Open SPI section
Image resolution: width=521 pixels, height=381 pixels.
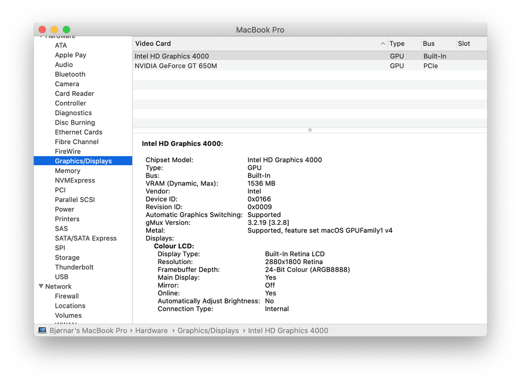[60, 247]
